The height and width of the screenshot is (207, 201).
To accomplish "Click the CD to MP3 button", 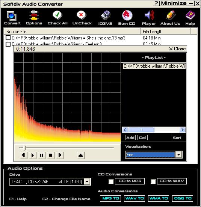I will coord(130,181).
